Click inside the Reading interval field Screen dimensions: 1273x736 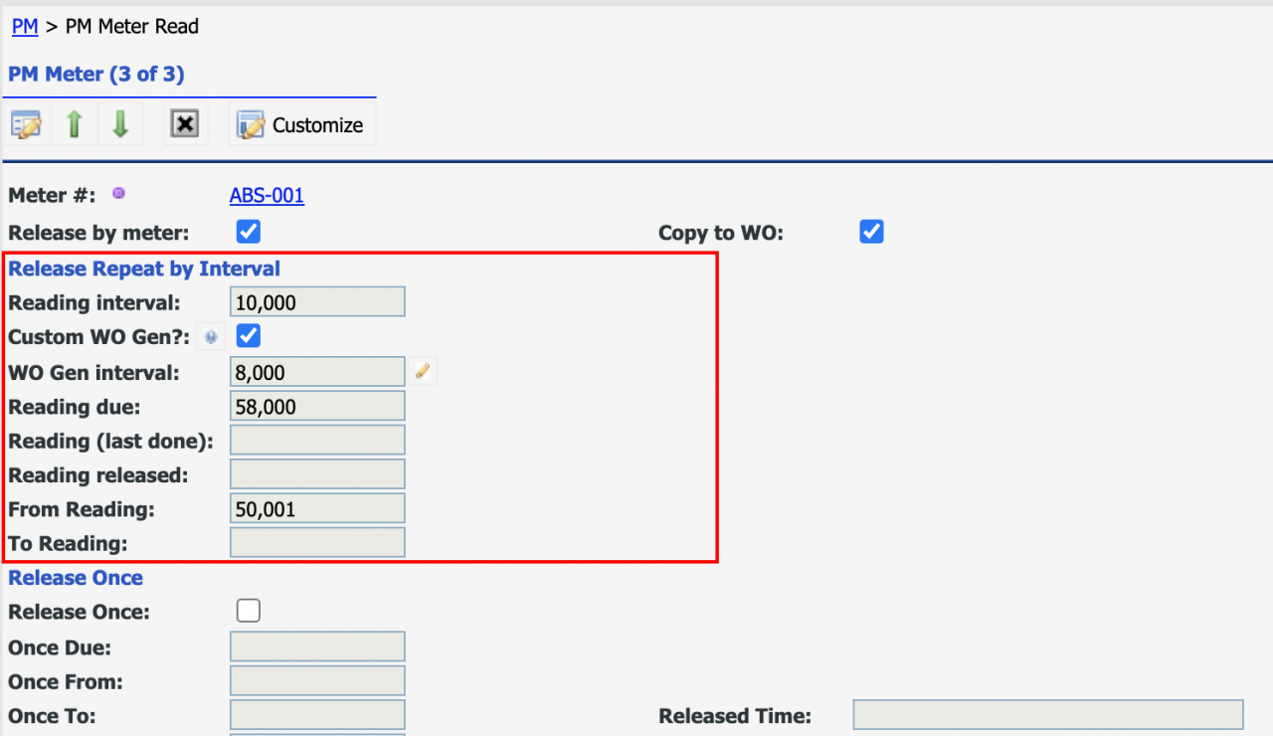[x=316, y=300]
